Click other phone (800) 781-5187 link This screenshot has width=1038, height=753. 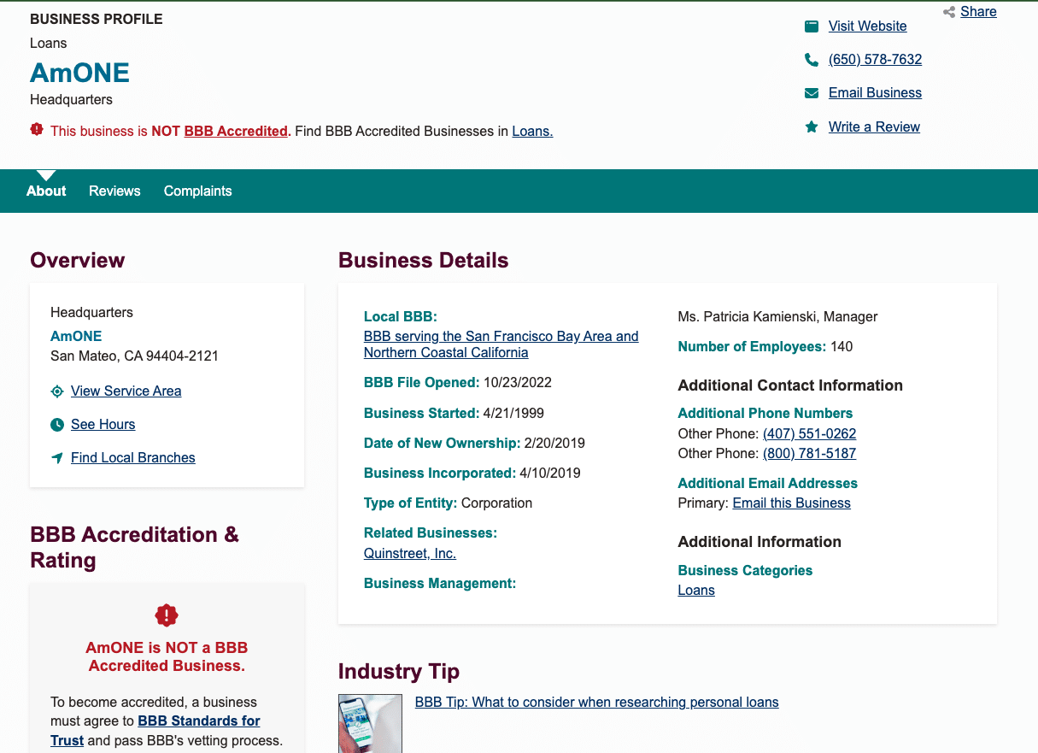point(809,453)
